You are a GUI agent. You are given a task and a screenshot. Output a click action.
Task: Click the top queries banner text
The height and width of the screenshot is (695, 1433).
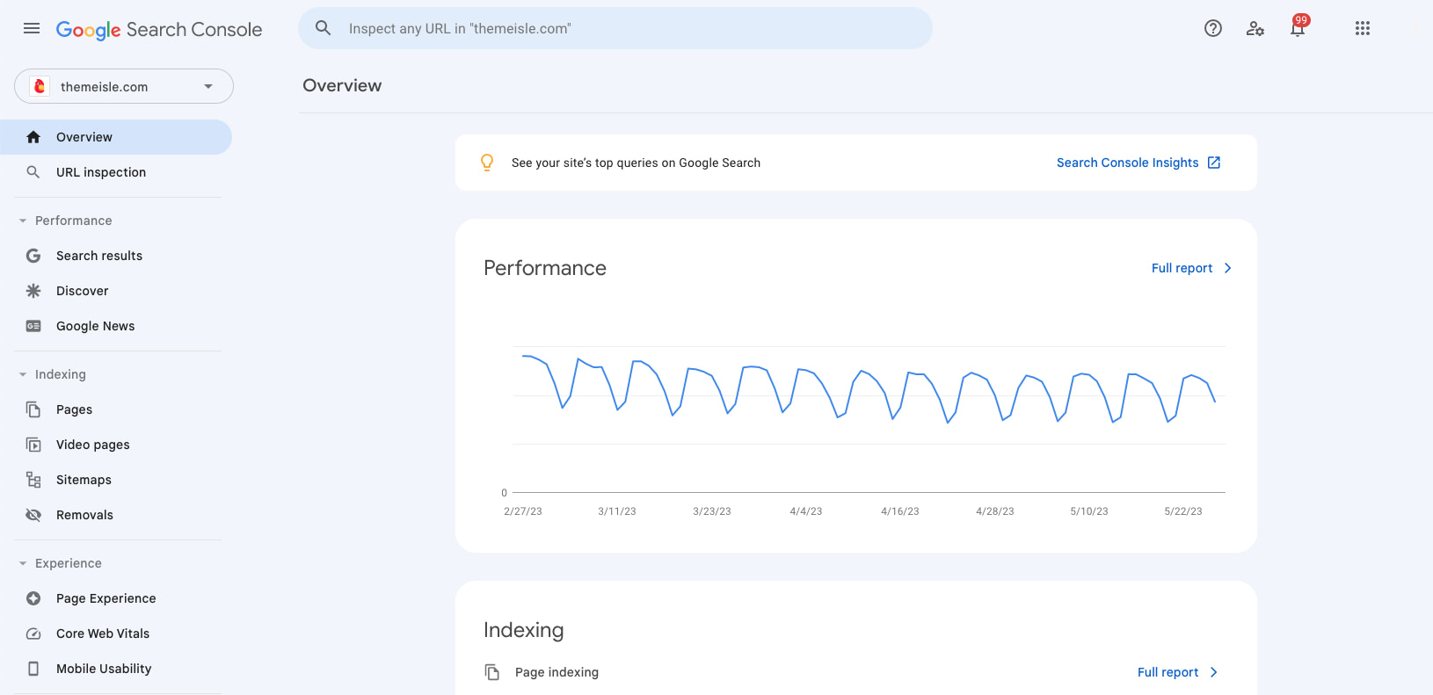[x=636, y=163]
